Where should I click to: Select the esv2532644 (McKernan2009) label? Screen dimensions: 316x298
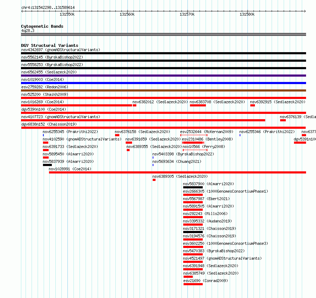[207, 132]
